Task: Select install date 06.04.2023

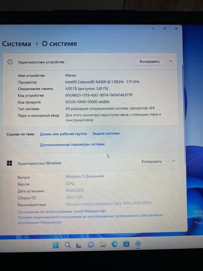Action: [74, 190]
